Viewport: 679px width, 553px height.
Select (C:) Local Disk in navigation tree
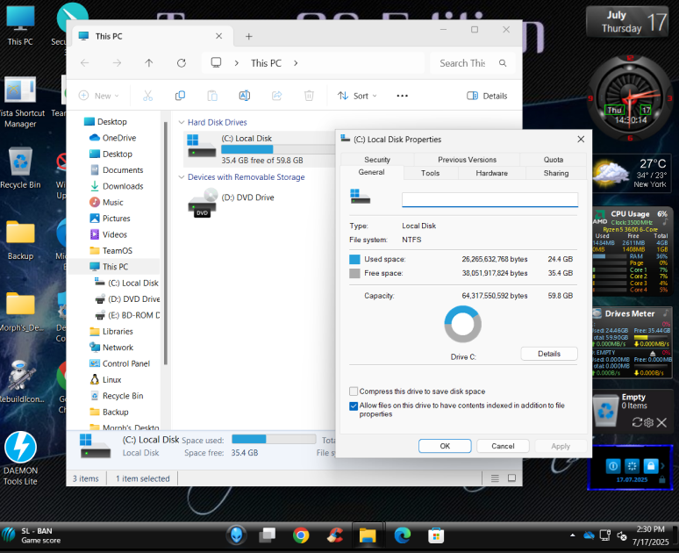(126, 283)
